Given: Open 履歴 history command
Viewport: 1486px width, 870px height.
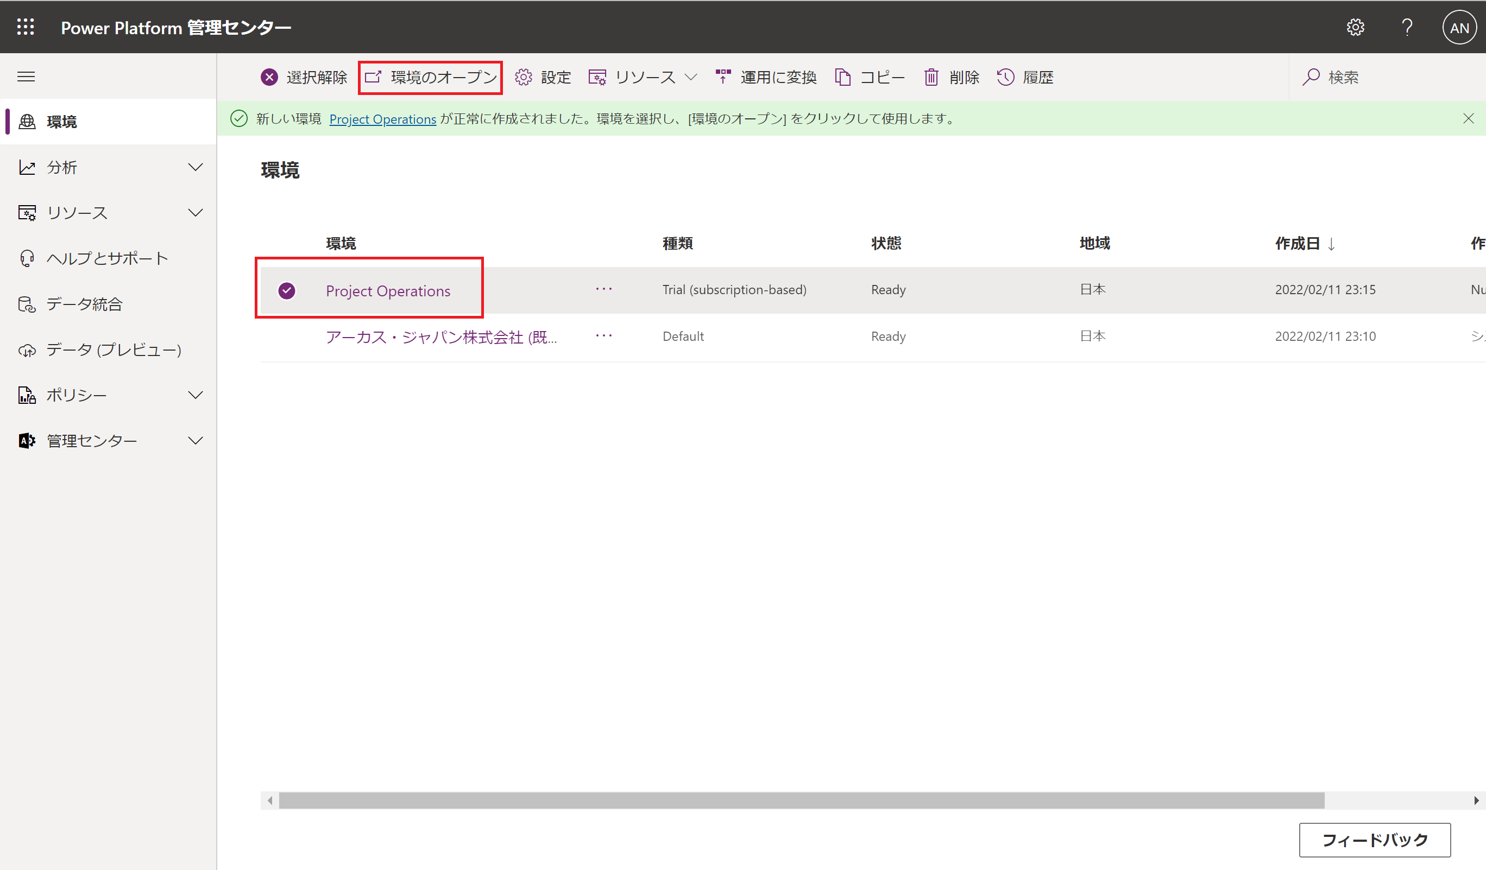Looking at the screenshot, I should click(1025, 77).
